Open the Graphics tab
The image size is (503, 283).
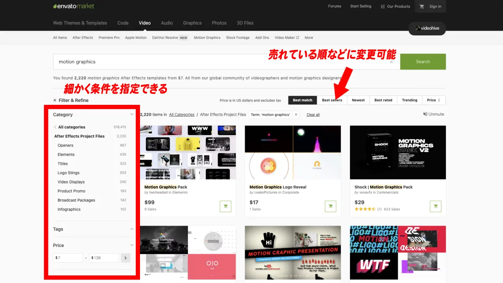pyautogui.click(x=192, y=23)
